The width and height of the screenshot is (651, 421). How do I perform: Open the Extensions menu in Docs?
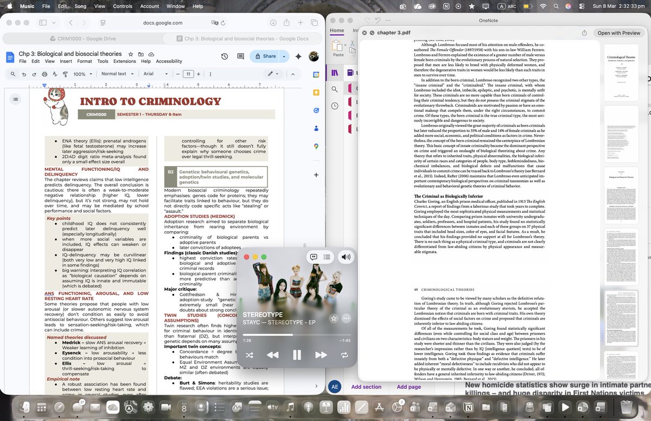pos(124,61)
